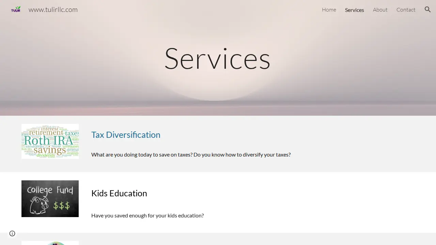Click the large Services page title

click(217, 58)
